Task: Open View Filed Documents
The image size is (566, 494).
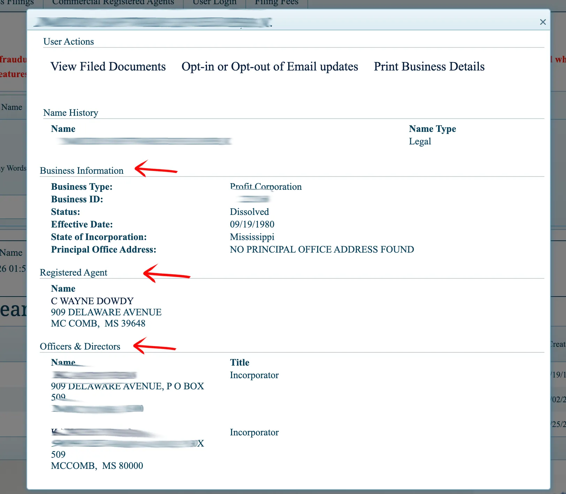Action: pos(108,67)
